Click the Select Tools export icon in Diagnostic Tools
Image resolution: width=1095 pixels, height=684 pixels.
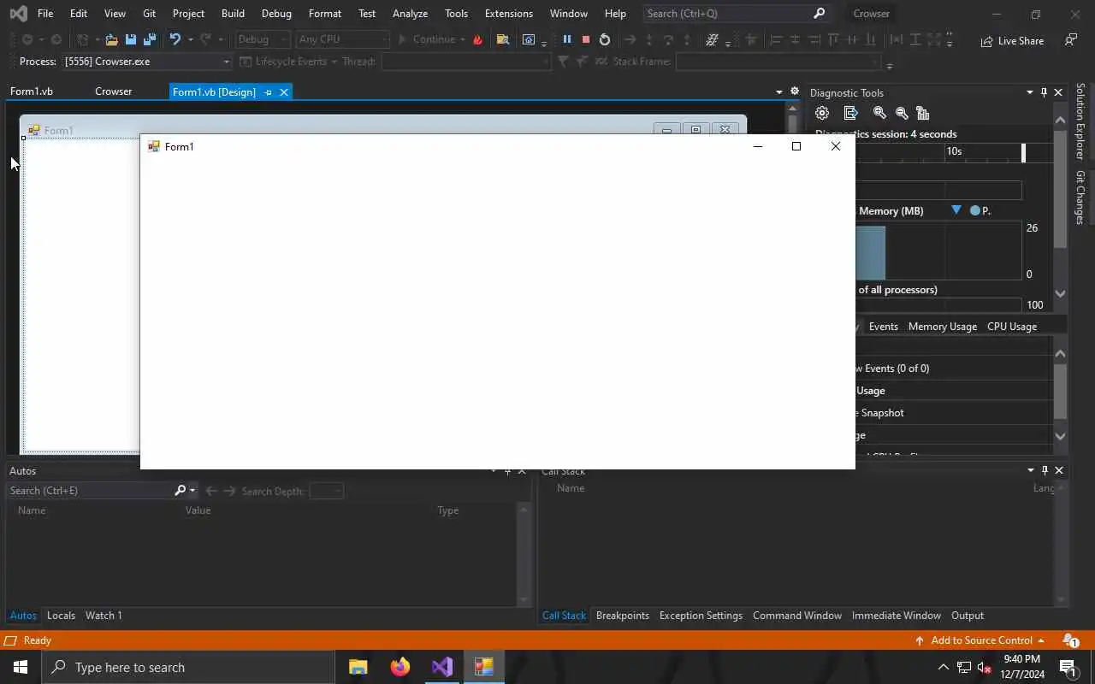[850, 113]
